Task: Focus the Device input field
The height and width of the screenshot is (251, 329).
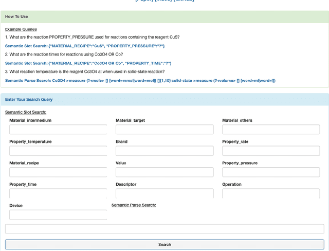Action: (x=58, y=214)
